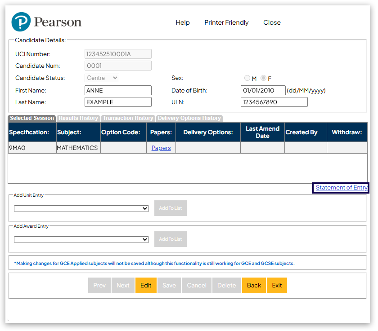Image resolution: width=378 pixels, height=331 pixels.
Task: Open the Add Award Entry dropdown
Action: (x=81, y=239)
